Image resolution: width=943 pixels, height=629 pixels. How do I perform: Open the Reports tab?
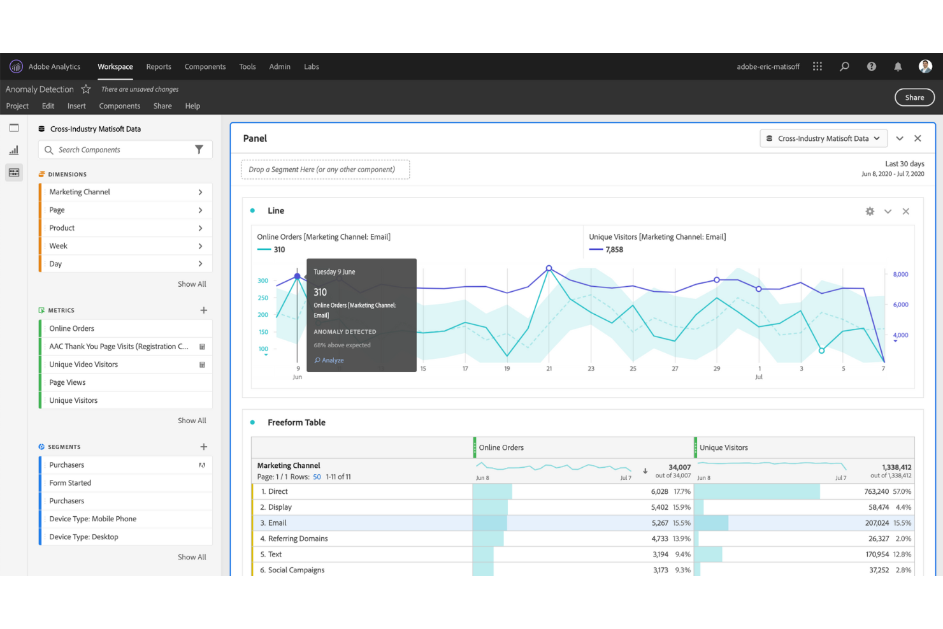click(x=159, y=66)
